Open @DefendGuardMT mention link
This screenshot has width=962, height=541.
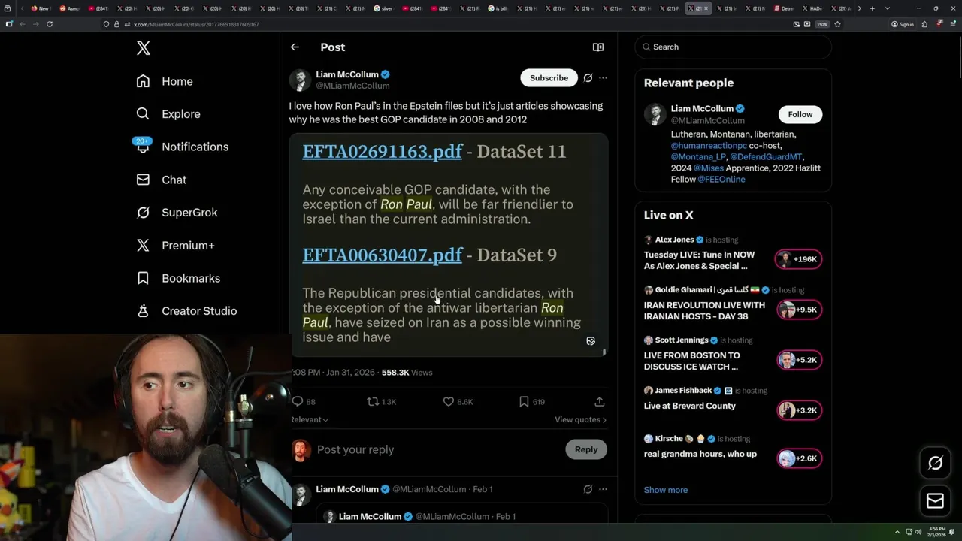click(766, 157)
